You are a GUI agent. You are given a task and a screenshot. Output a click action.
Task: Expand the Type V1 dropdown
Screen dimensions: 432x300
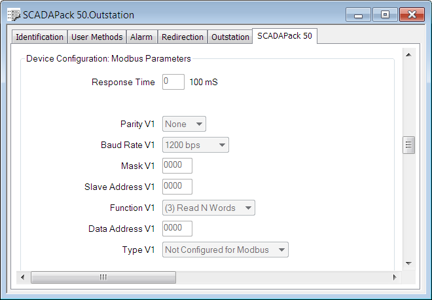click(225, 250)
